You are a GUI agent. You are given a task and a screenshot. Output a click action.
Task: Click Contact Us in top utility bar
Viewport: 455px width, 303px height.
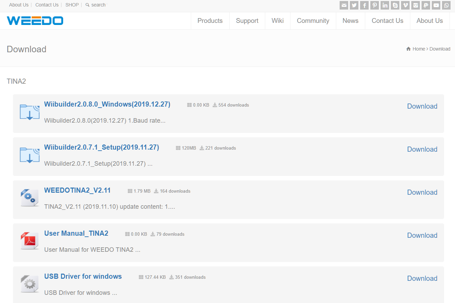pos(47,5)
